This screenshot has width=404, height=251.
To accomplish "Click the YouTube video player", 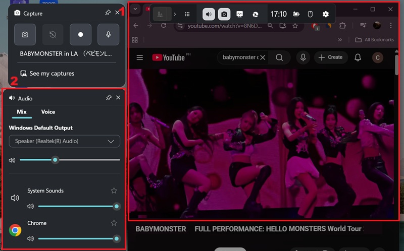I will pyautogui.click(x=261, y=144).
